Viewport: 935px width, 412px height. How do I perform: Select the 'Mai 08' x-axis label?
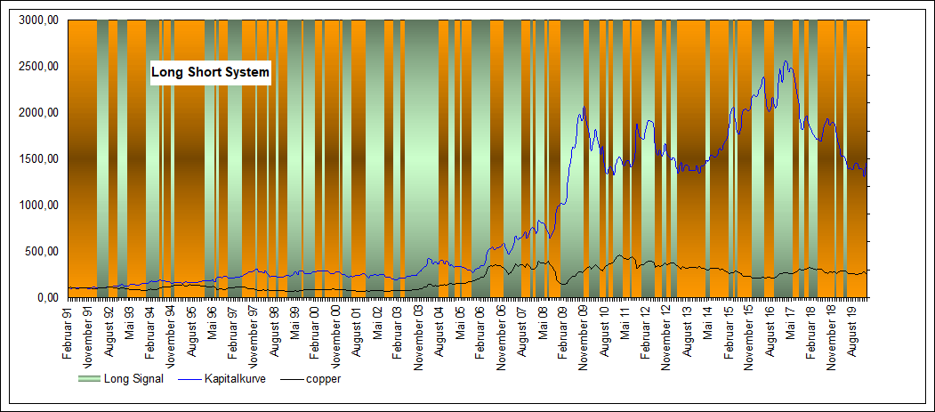tap(542, 323)
